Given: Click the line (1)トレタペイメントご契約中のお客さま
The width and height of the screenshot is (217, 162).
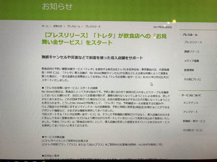Looking at the screenshot, I should pyautogui.click(x=65, y=141).
